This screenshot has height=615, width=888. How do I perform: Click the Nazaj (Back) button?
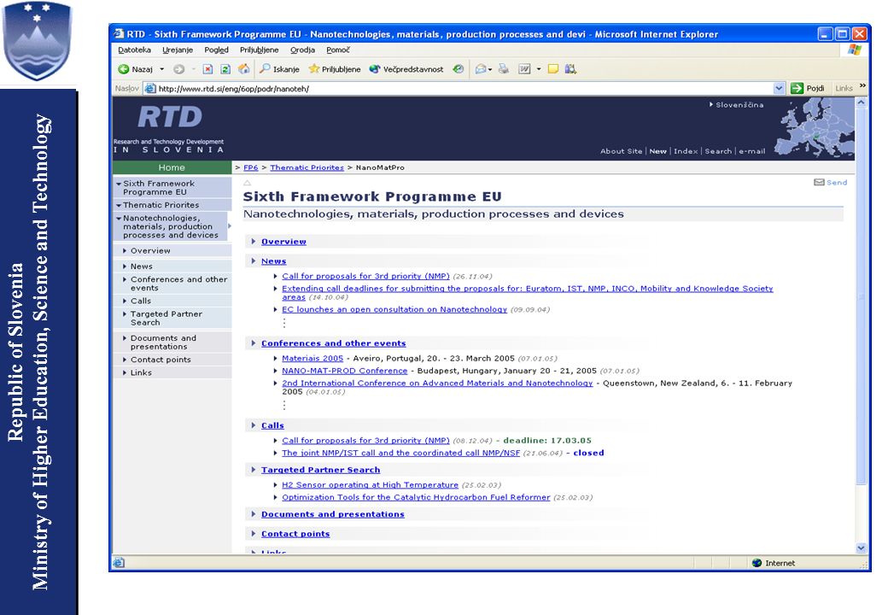[x=136, y=69]
